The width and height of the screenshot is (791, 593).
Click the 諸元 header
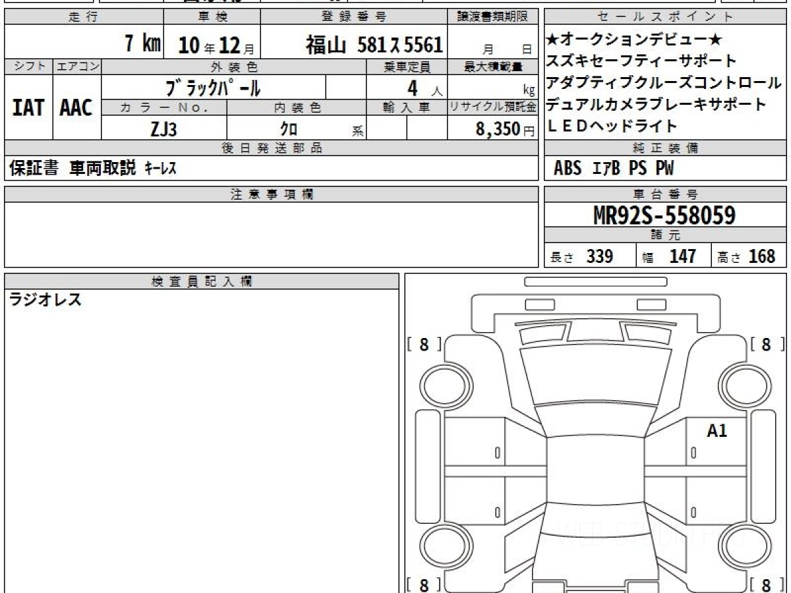pyautogui.click(x=665, y=235)
